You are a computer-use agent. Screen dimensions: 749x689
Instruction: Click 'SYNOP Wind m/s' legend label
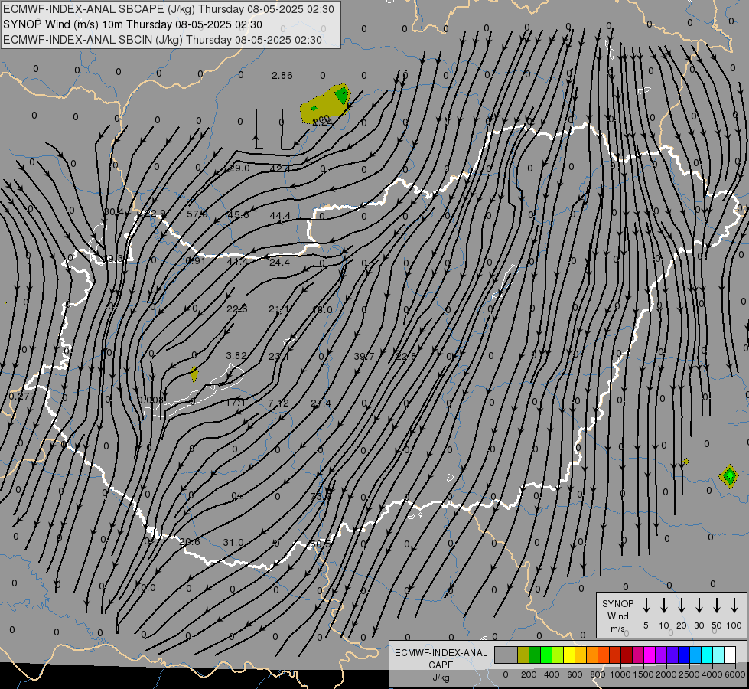click(617, 616)
